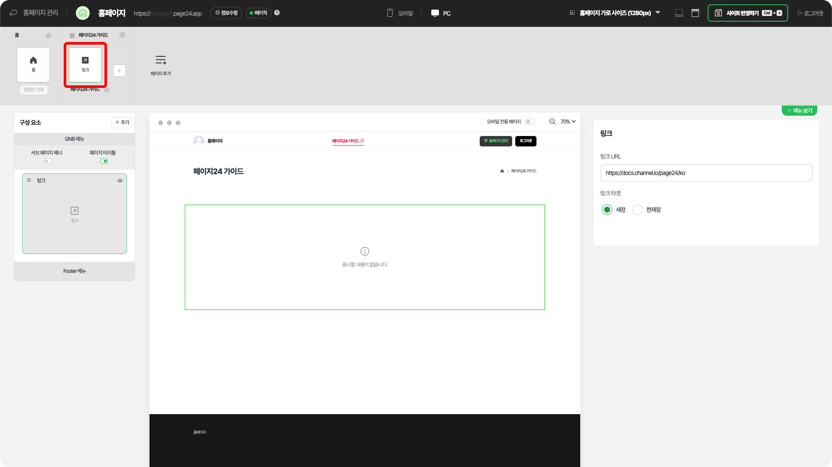Open the 70% zoom dropdown
This screenshot has height=467, width=832.
(568, 122)
